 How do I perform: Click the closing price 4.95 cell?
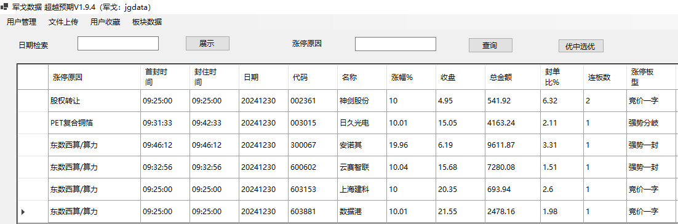click(x=460, y=101)
